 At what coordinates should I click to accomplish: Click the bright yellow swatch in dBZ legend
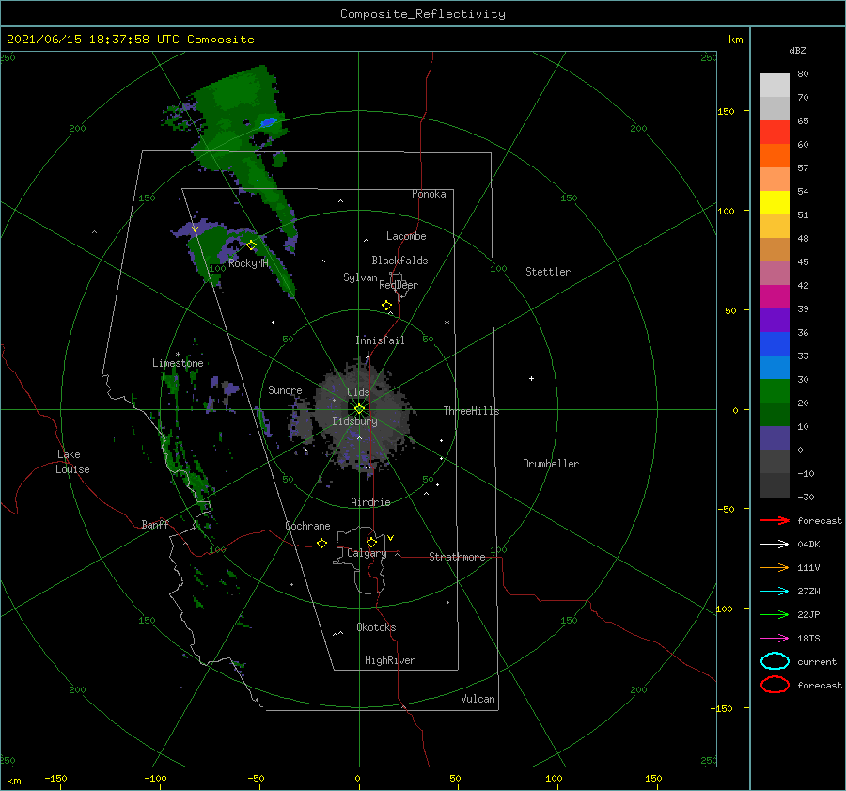(x=775, y=203)
